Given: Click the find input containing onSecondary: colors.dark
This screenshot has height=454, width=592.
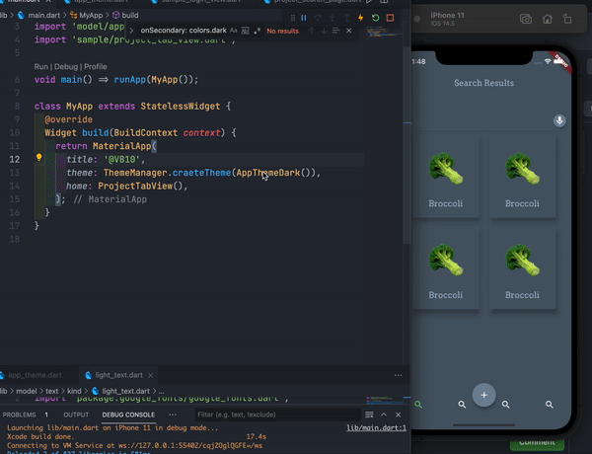Looking at the screenshot, I should (184, 31).
